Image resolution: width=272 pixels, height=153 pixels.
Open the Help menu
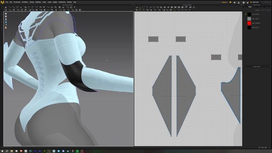point(75,2)
